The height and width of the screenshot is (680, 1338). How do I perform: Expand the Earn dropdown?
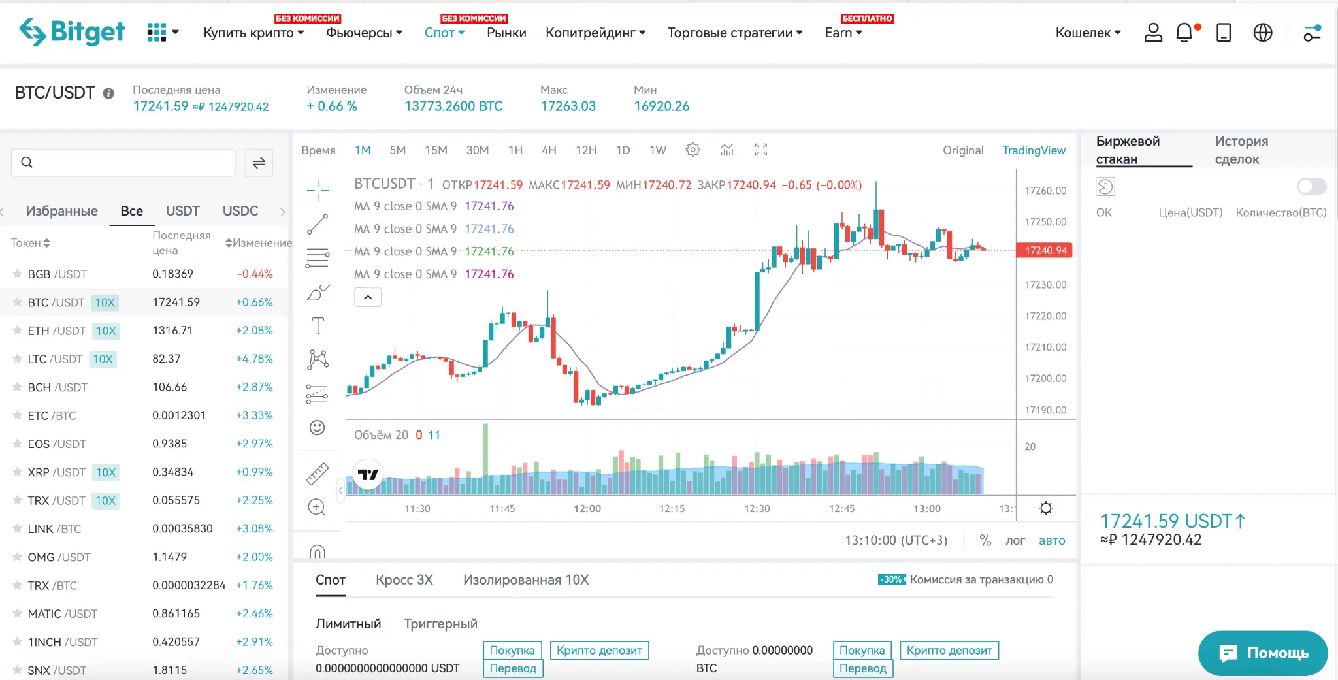point(843,33)
